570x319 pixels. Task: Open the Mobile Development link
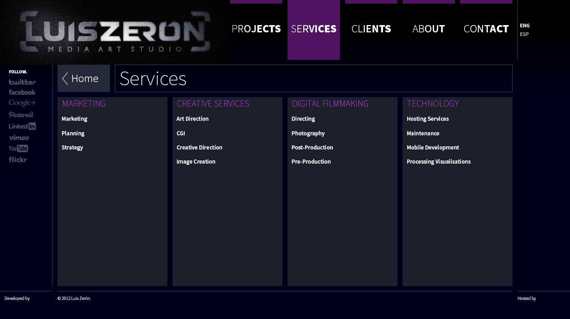tap(433, 148)
